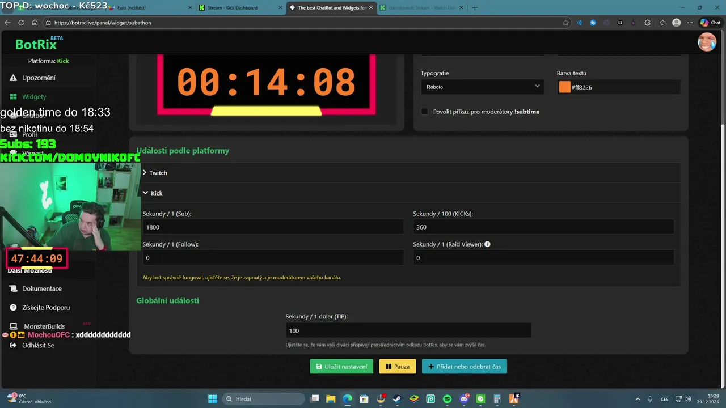Bookmark this page with the star icon
The height and width of the screenshot is (408, 726).
click(565, 23)
